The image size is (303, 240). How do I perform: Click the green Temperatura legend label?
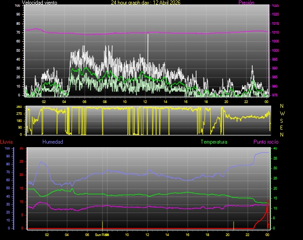coord(214,142)
